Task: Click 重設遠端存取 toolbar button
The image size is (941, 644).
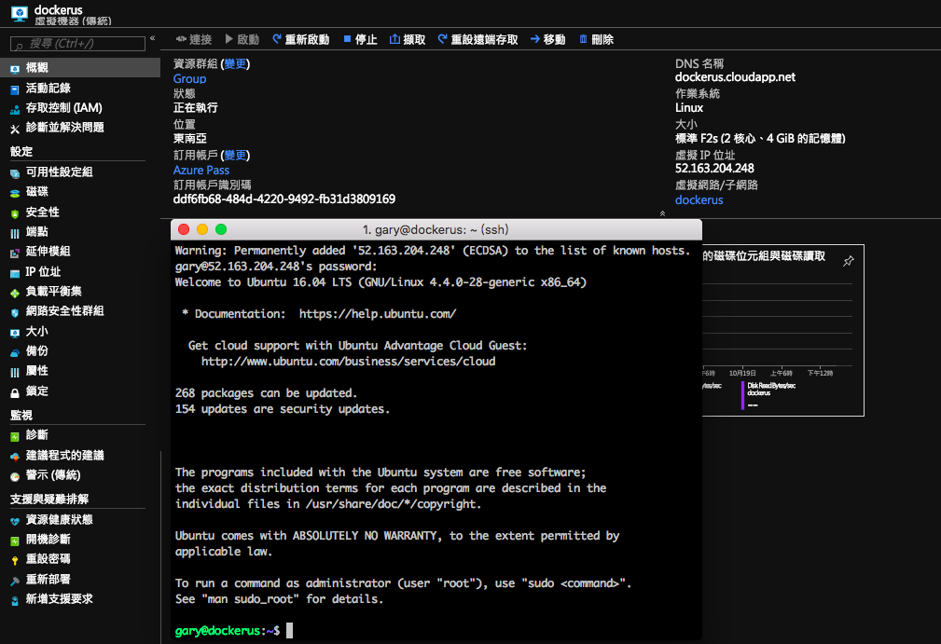Action: tap(477, 39)
